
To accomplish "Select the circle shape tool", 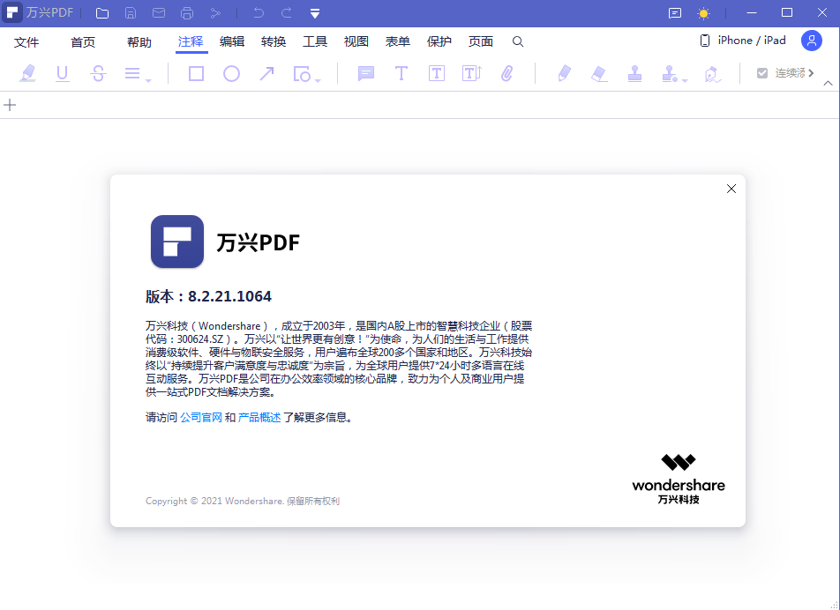I will coord(231,73).
